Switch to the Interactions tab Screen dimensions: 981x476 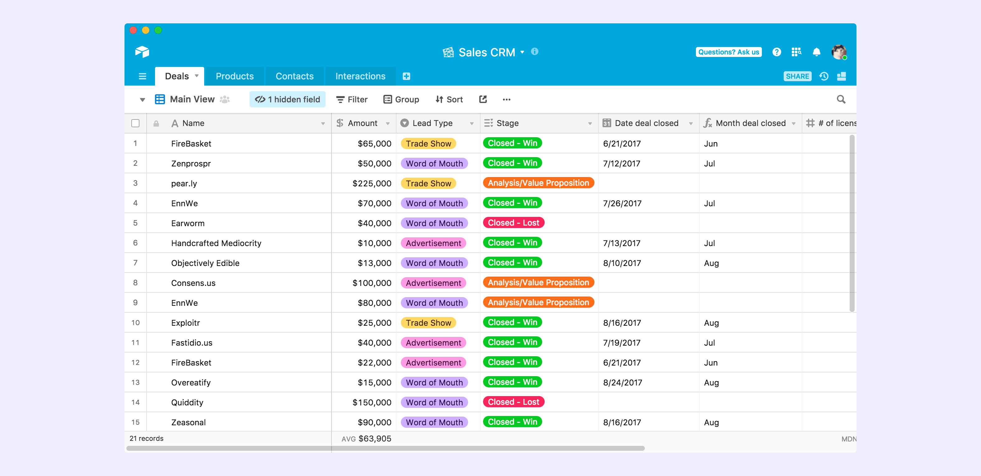click(360, 76)
